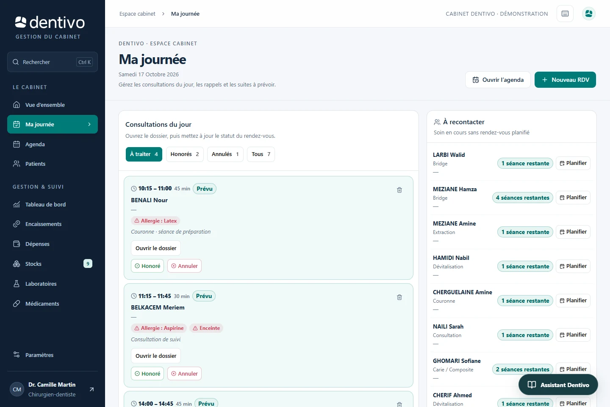Click the Allergie : Aspirine tag
This screenshot has height=407, width=610.
[x=159, y=328]
